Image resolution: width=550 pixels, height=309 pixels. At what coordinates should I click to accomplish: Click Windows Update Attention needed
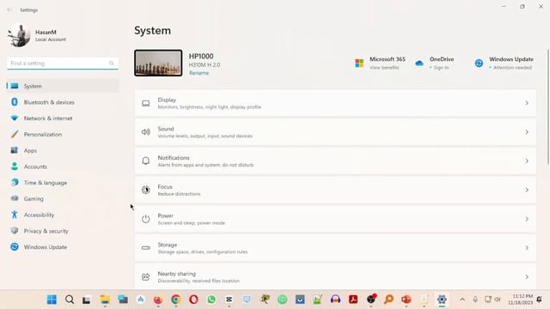[x=512, y=67]
